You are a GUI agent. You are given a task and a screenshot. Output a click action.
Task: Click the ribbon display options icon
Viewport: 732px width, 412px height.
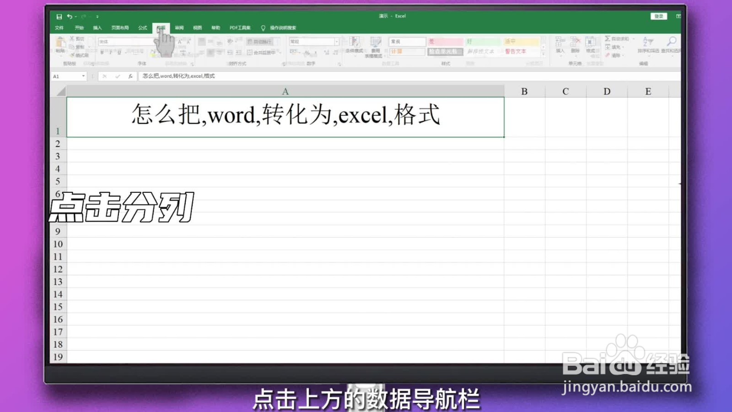point(678,16)
